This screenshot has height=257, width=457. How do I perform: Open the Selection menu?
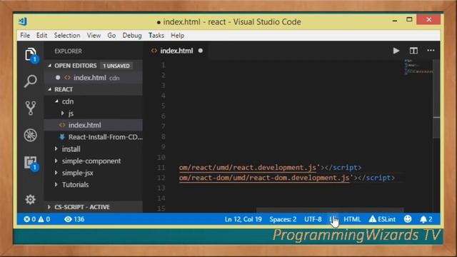(67, 35)
